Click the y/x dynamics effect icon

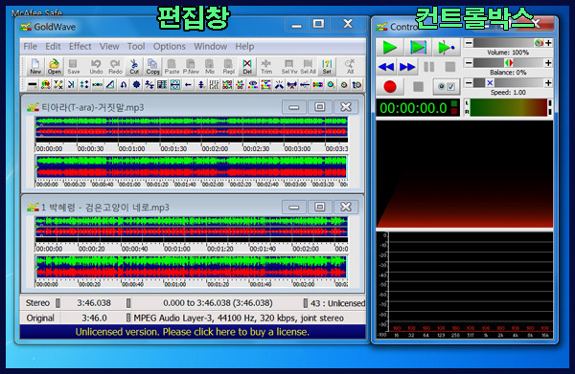[x=57, y=85]
